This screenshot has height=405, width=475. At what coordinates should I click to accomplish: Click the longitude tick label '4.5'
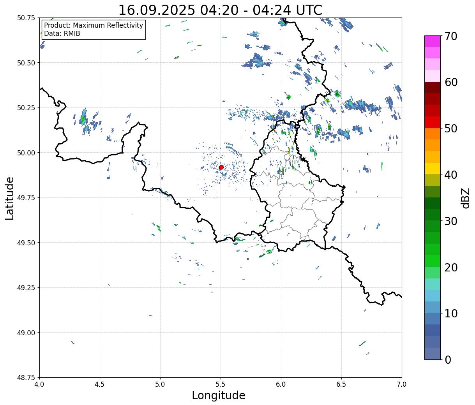point(100,384)
